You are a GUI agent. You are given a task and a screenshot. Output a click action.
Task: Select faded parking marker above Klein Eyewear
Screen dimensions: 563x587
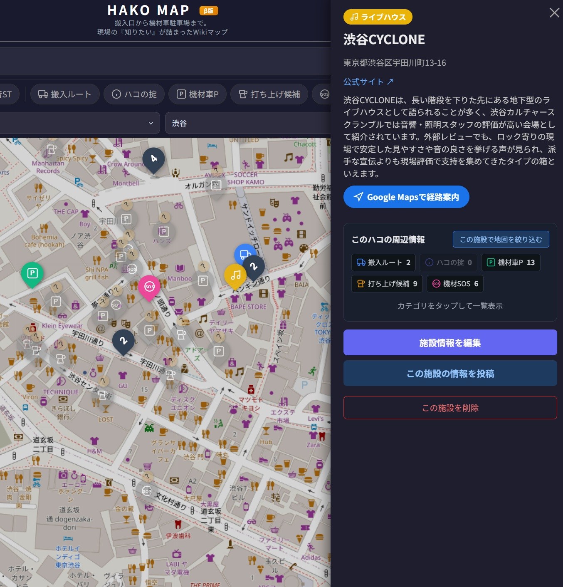pos(56,301)
